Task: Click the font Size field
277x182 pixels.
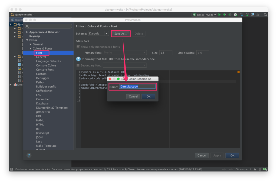Action: coord(166,53)
